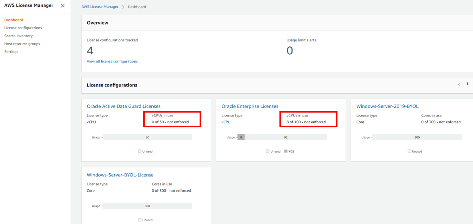
Task: Open License configurations from the sidebar
Action: (23, 28)
